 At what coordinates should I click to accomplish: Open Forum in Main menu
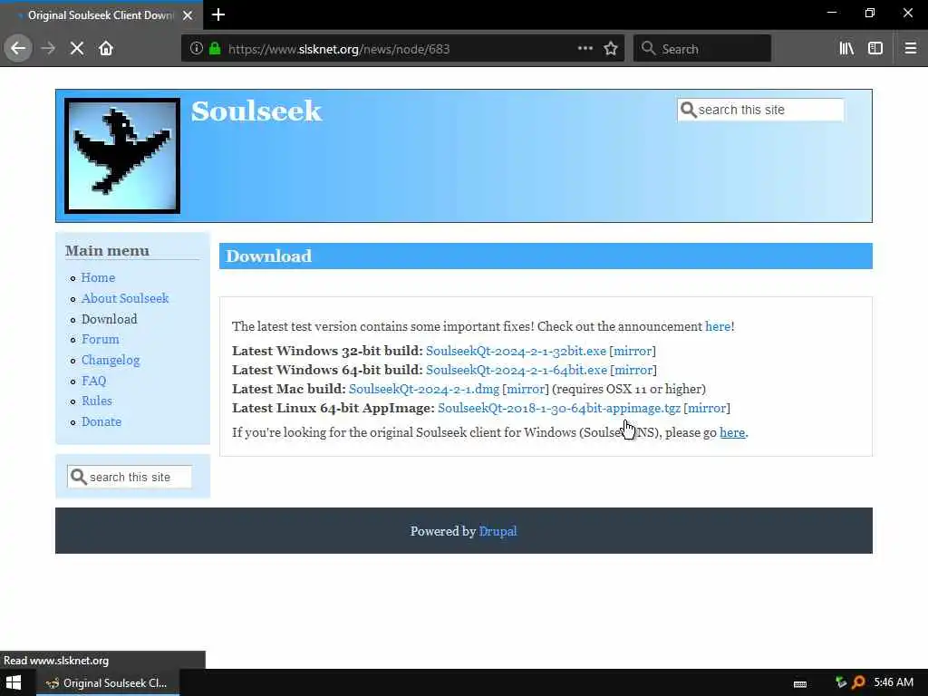101,339
